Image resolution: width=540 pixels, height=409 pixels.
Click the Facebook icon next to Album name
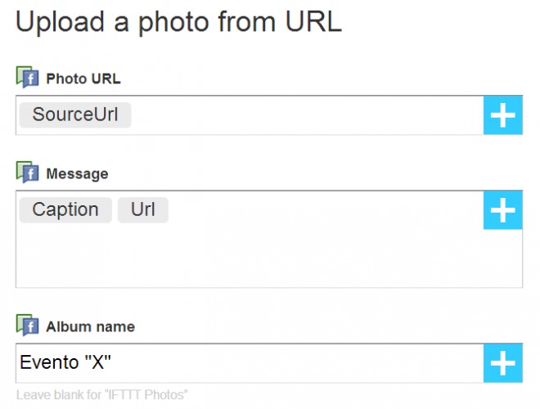(x=27, y=326)
